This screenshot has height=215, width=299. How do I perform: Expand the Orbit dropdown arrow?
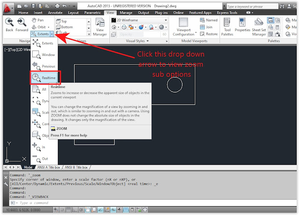[49, 27]
